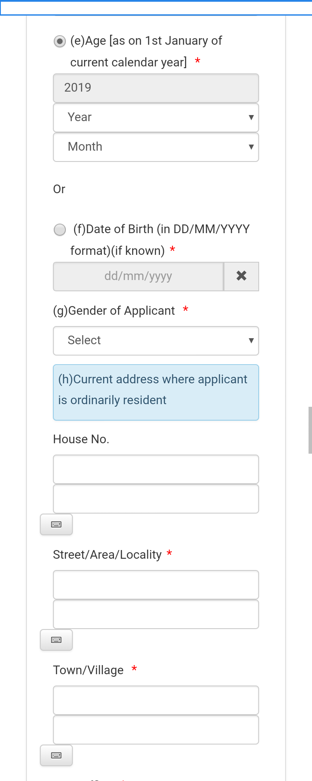Focus the second House No. text box
This screenshot has height=781, width=312.
(156, 499)
